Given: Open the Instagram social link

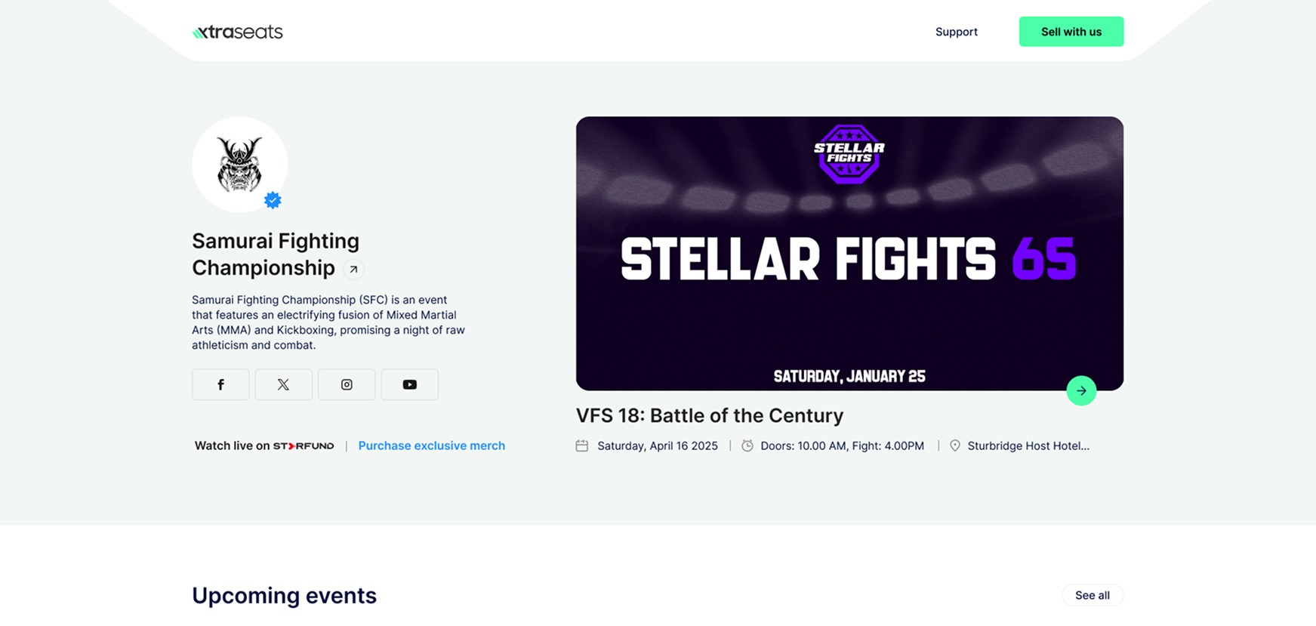Looking at the screenshot, I should (347, 384).
